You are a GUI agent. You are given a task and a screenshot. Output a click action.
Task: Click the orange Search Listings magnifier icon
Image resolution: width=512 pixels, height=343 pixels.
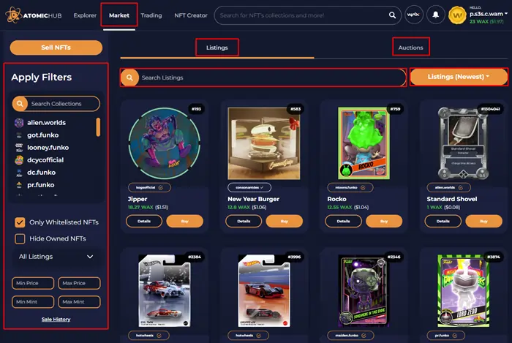129,78
